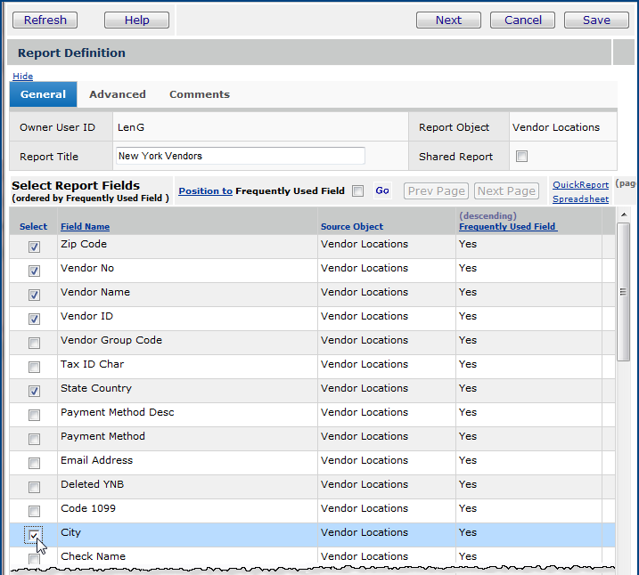Open Help

[136, 20]
